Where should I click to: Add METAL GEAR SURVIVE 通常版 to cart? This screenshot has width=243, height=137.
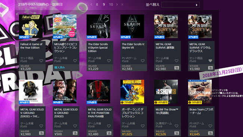click(176, 68)
